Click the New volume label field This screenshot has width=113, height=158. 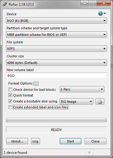pos(56,76)
